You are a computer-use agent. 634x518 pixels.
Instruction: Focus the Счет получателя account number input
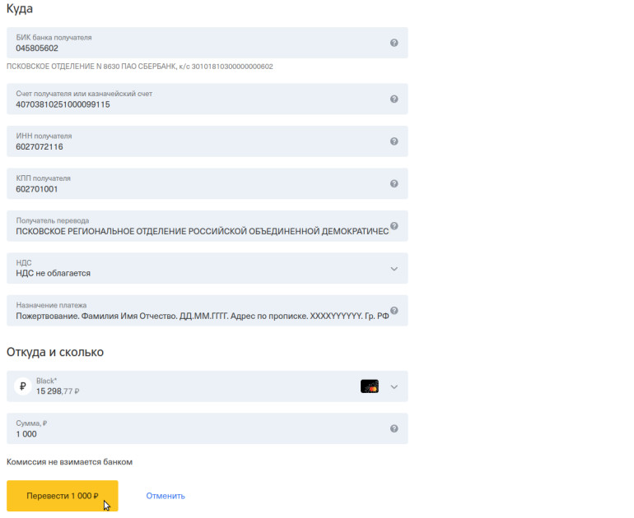pos(207,99)
